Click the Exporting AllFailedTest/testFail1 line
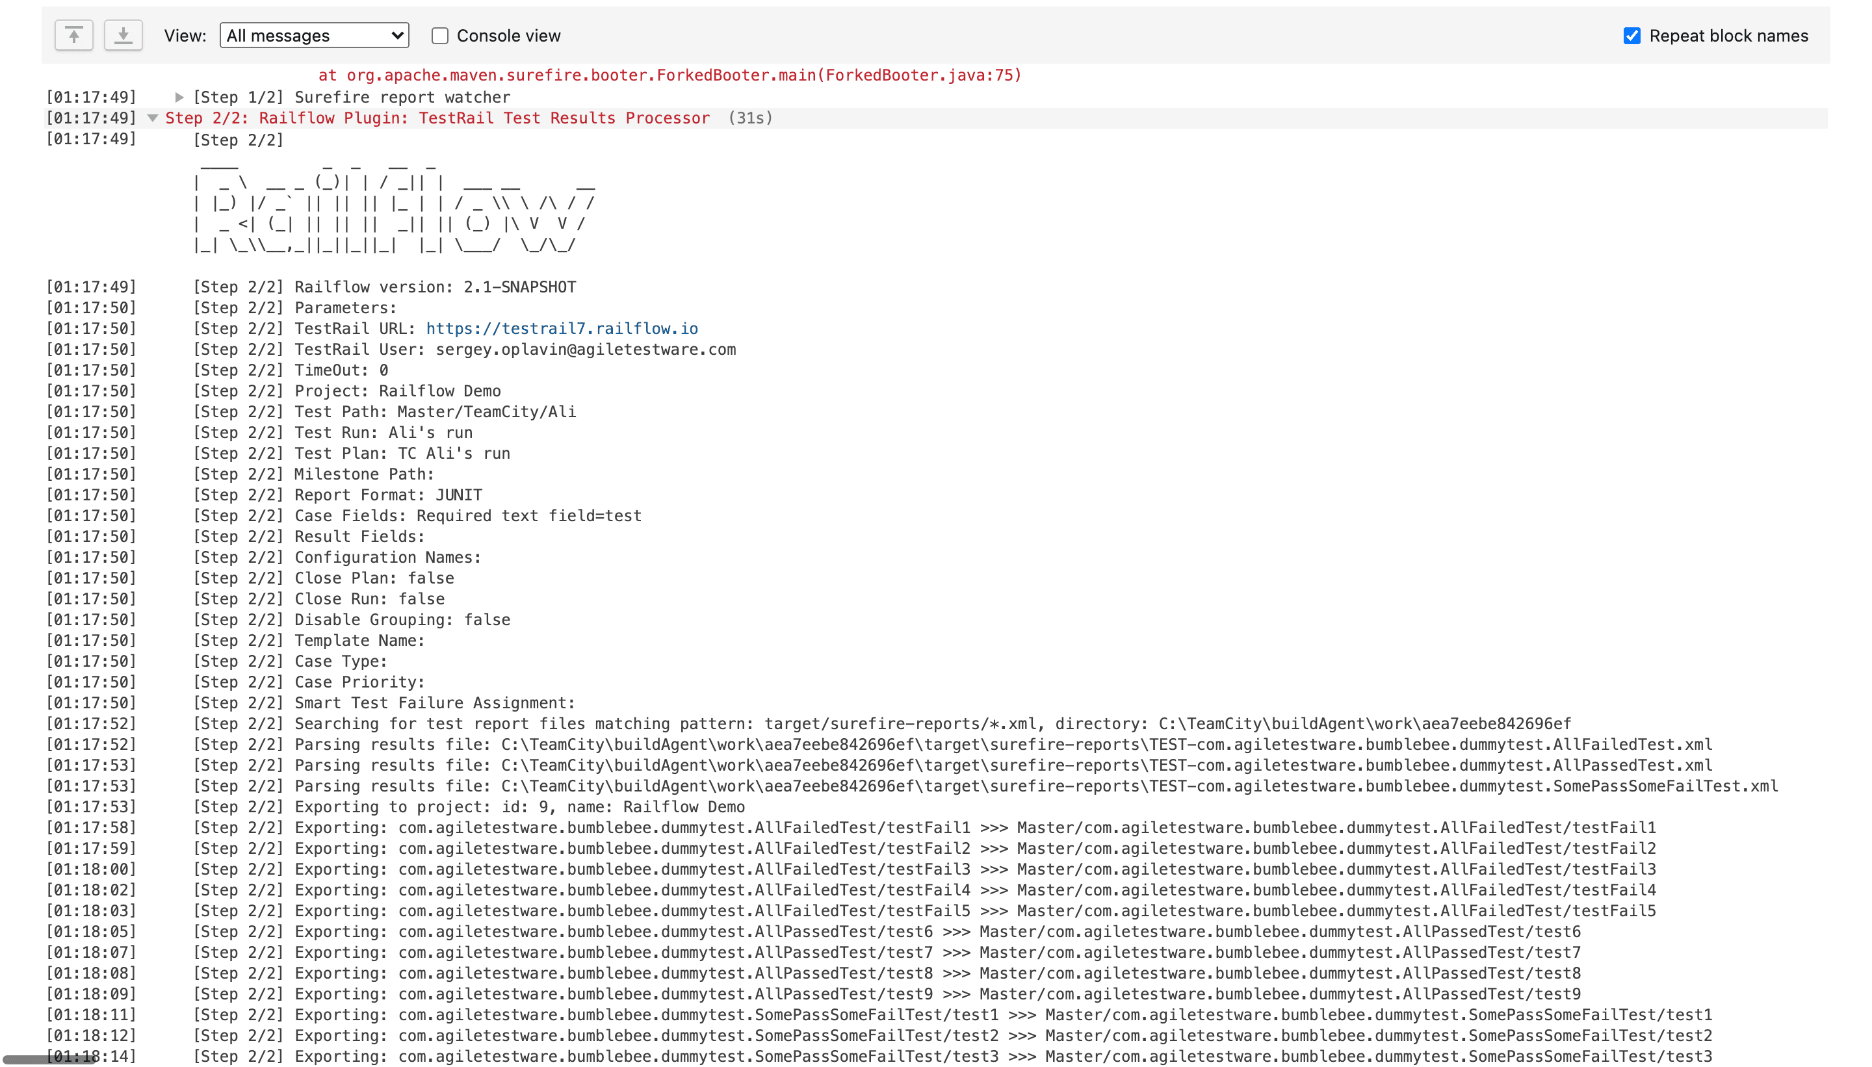The width and height of the screenshot is (1872, 1067). click(976, 828)
